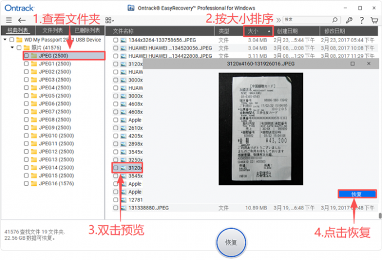The width and height of the screenshot is (382, 260).
Task: Check the WD My Passport device checkbox
Action: (12, 40)
